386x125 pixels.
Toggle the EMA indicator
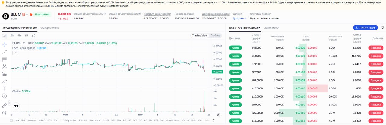point(23,120)
